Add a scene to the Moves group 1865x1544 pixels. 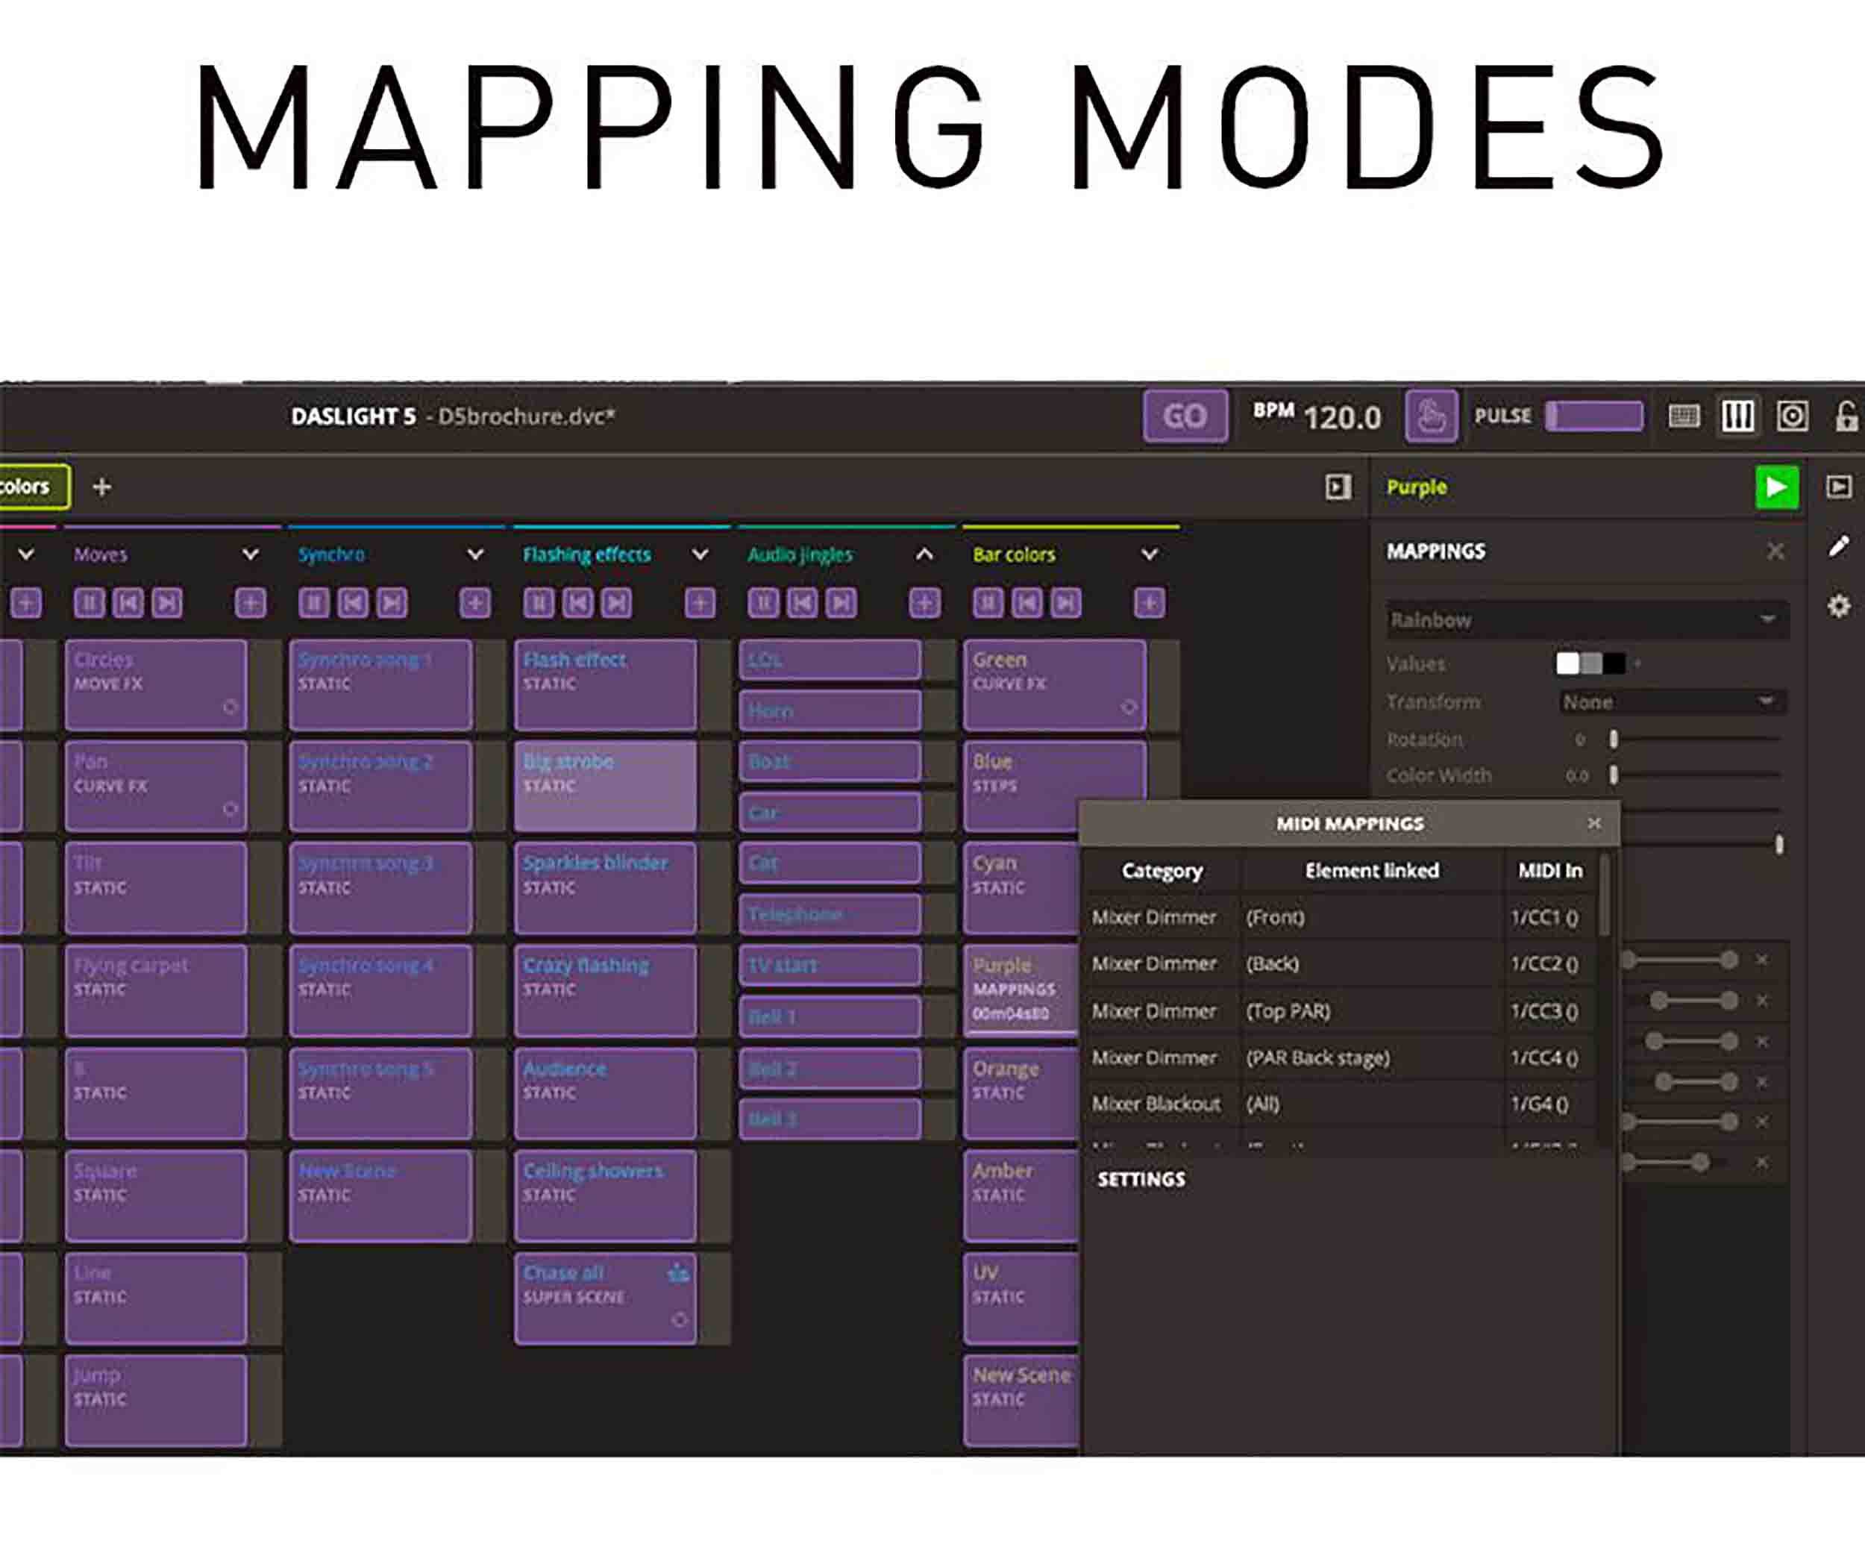[251, 603]
